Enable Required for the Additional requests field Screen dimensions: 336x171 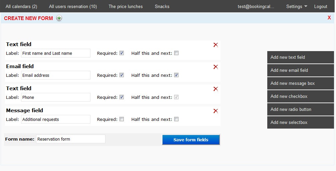pyautogui.click(x=122, y=119)
